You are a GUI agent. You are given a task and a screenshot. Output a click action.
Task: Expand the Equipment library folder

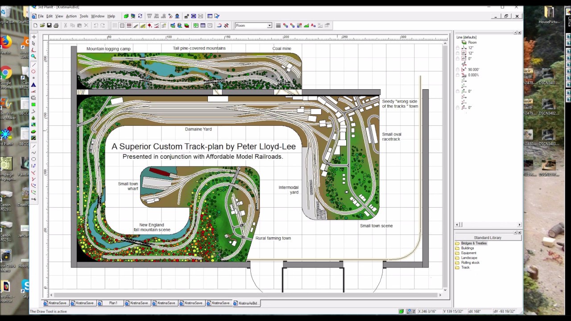[x=466, y=253]
